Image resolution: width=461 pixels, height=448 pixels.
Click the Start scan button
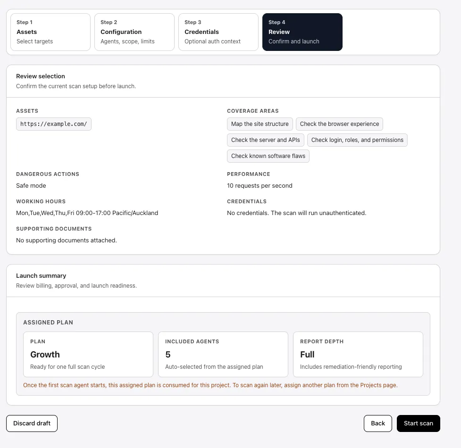418,423
